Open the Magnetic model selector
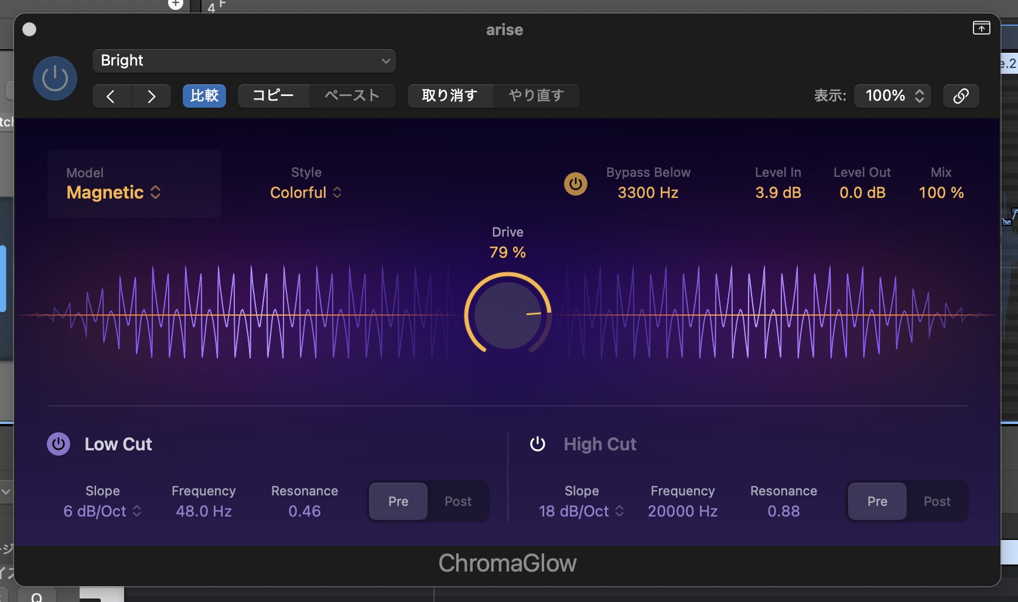 [x=114, y=193]
